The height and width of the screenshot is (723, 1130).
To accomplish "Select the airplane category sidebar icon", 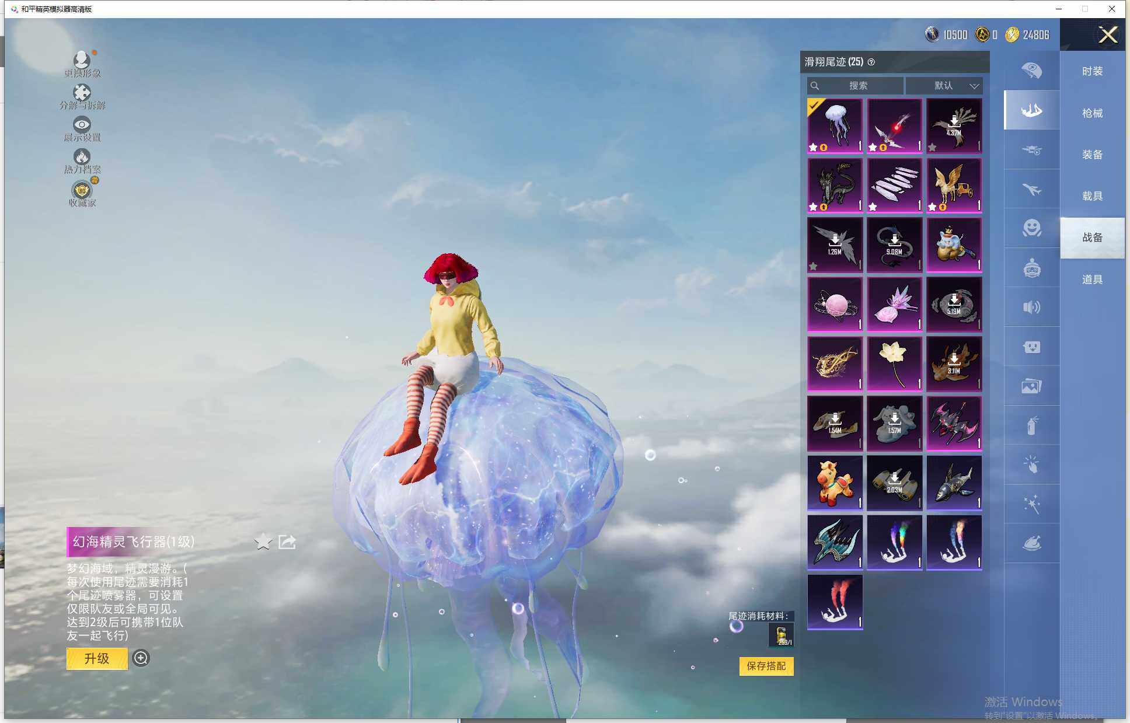I will pos(1031,189).
